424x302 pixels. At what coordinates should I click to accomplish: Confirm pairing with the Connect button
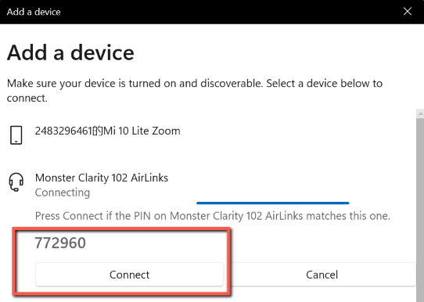click(130, 275)
